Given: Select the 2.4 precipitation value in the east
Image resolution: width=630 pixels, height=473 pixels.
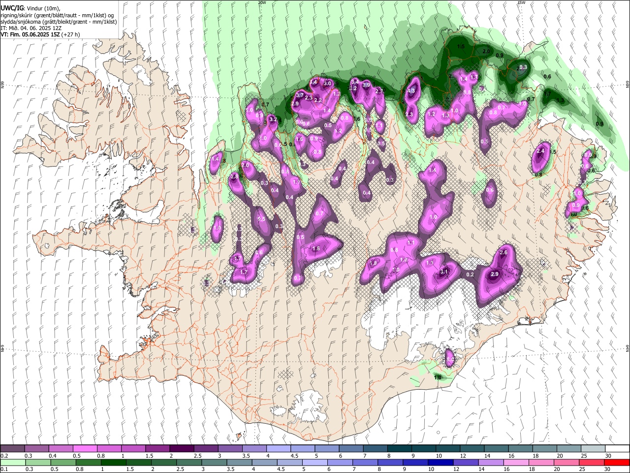Looking at the screenshot, I should [540, 151].
